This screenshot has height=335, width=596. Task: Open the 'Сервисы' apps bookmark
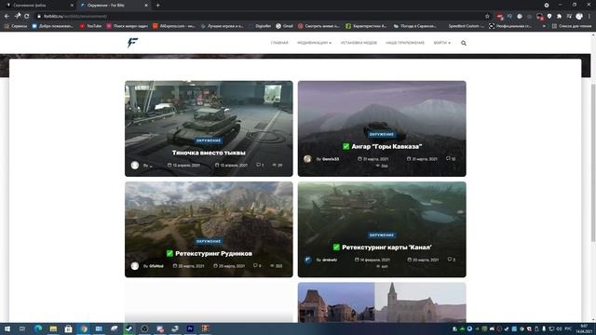[16, 26]
